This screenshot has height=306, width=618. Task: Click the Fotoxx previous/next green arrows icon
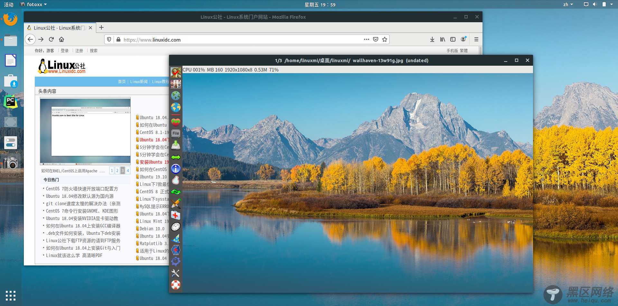[x=176, y=157]
